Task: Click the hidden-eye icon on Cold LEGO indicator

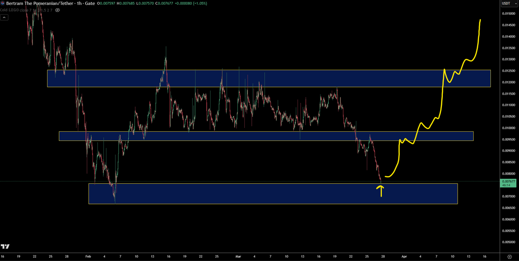Action: pos(57,10)
